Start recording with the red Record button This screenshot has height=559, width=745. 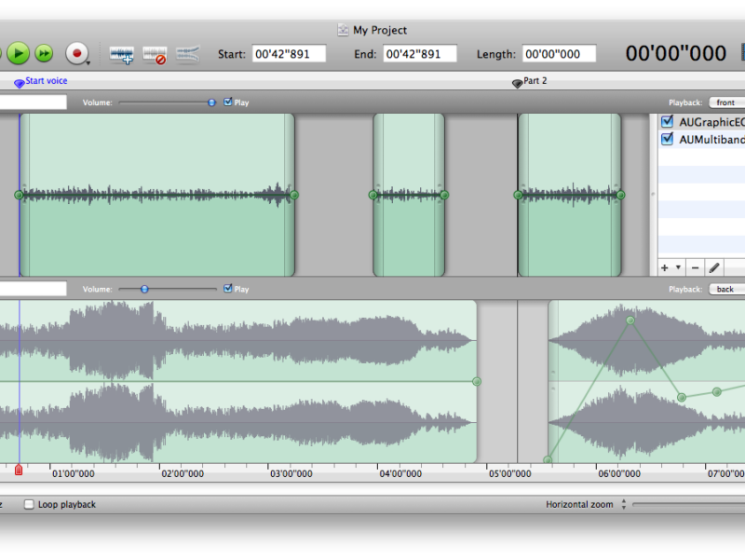pyautogui.click(x=76, y=53)
